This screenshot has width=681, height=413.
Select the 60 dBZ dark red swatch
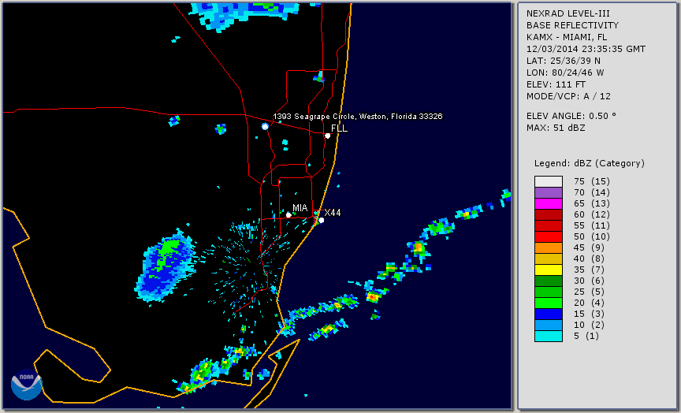pos(549,215)
